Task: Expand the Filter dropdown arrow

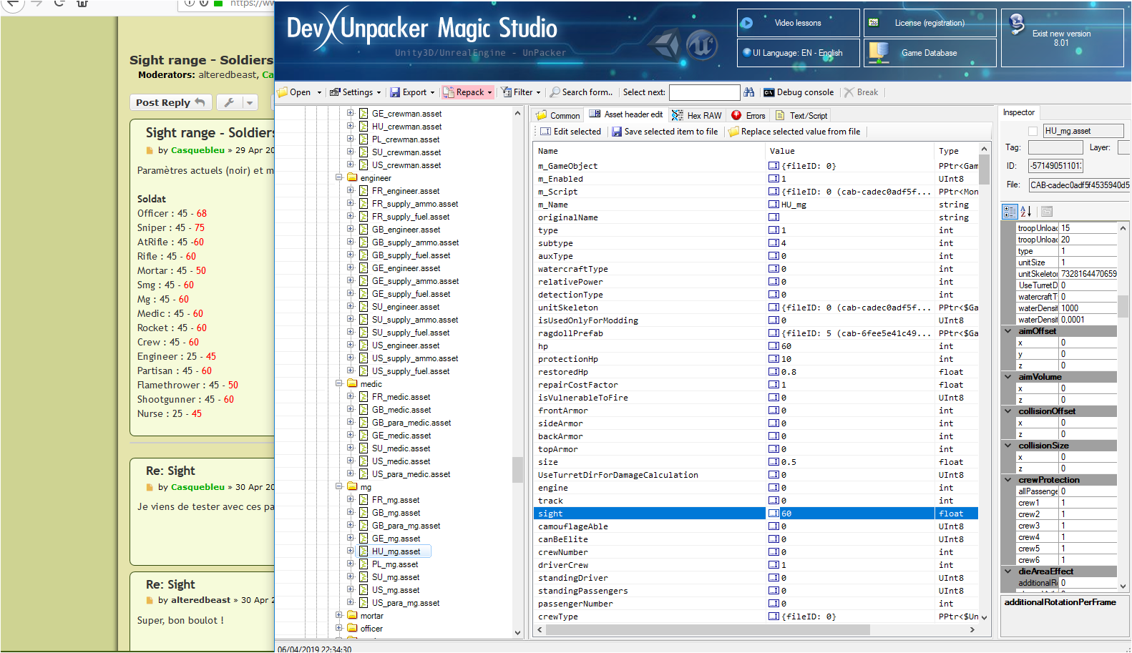Action: point(538,92)
